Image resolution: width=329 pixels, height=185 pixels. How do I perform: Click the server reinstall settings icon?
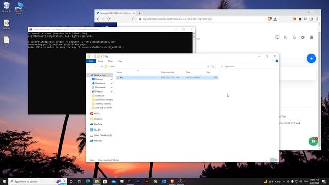tap(303, 38)
